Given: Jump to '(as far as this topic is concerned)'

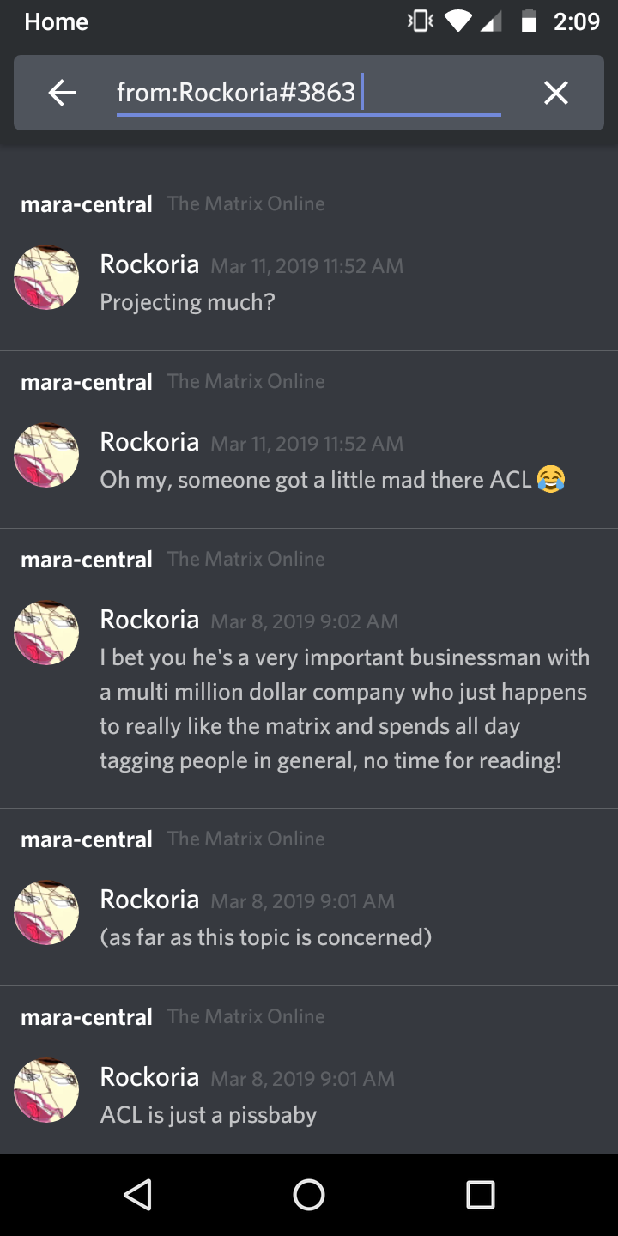Looking at the screenshot, I should tap(309, 897).
